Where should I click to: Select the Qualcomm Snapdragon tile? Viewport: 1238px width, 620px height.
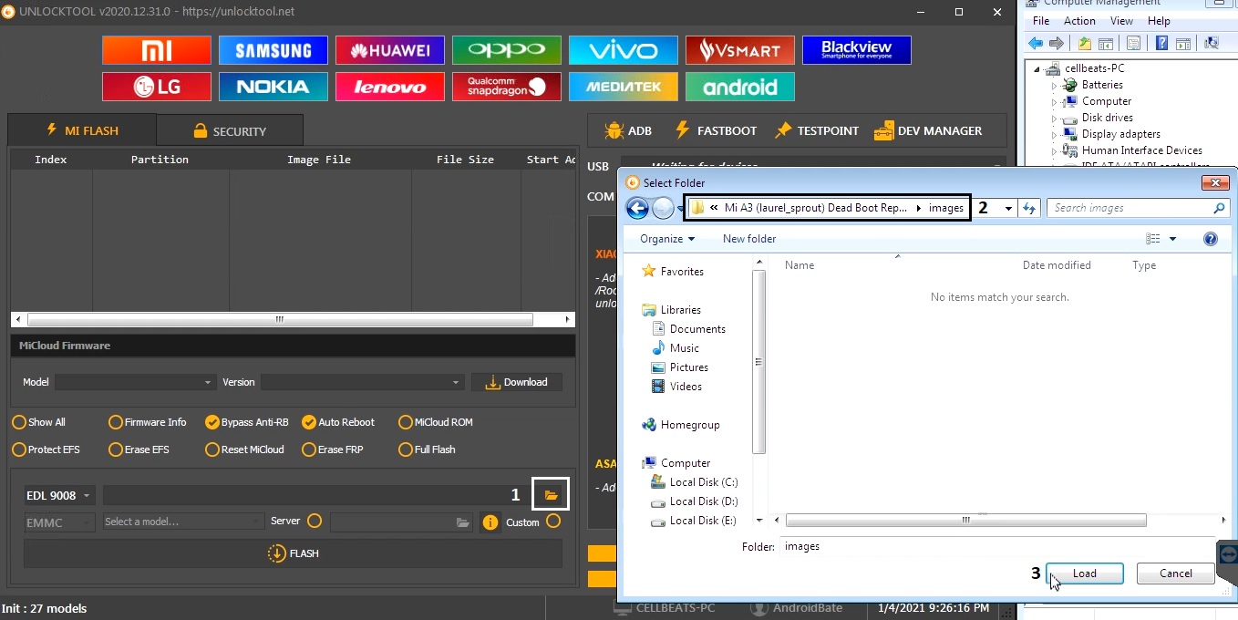click(x=507, y=87)
